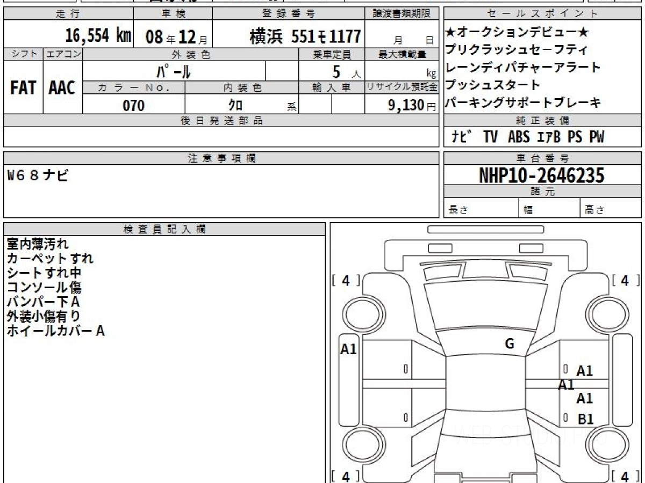The height and width of the screenshot is (483, 645).
Task: Select the プッシュスタート sales point
Action: (x=493, y=85)
